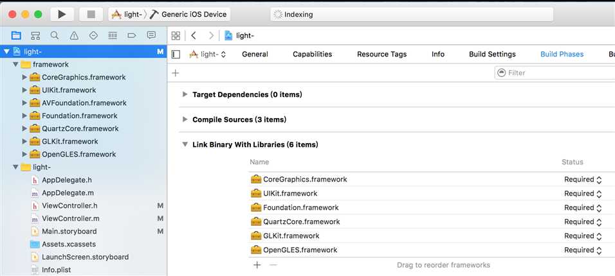The height and width of the screenshot is (276, 615).
Task: Select UIKit.framework row in libraries list
Action: pos(432,193)
